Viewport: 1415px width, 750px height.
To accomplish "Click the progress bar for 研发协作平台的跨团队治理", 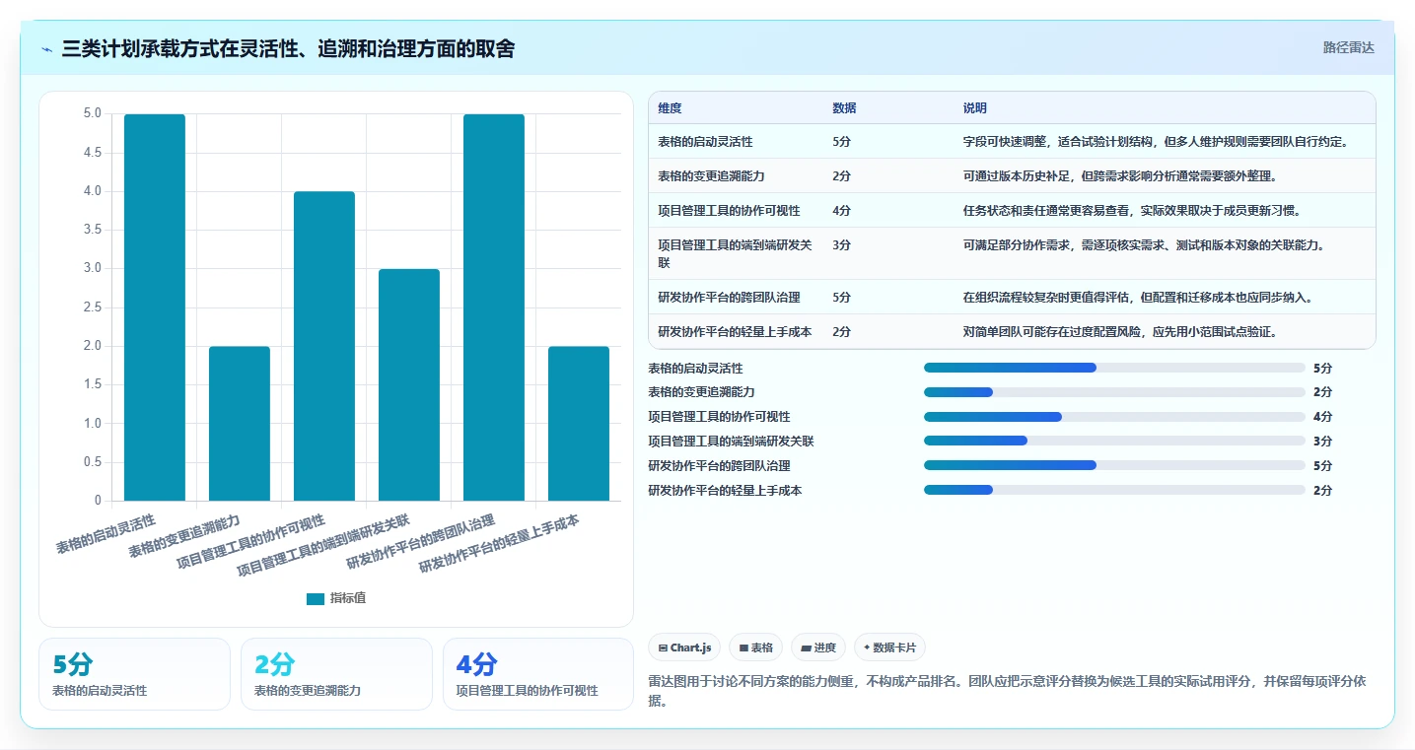I will tap(1114, 465).
